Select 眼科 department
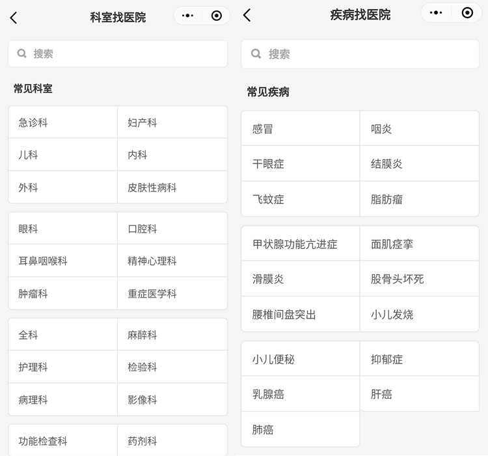 63,229
